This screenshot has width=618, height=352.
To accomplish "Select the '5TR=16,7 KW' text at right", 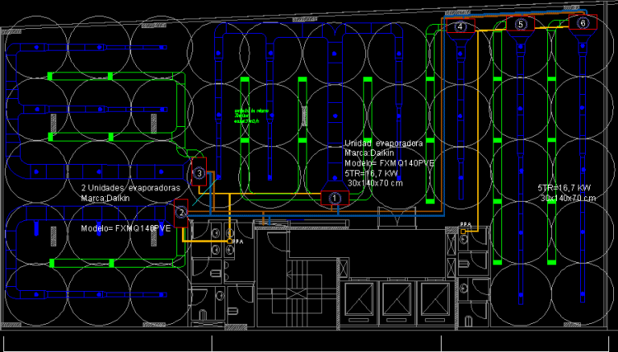I will click(x=564, y=188).
